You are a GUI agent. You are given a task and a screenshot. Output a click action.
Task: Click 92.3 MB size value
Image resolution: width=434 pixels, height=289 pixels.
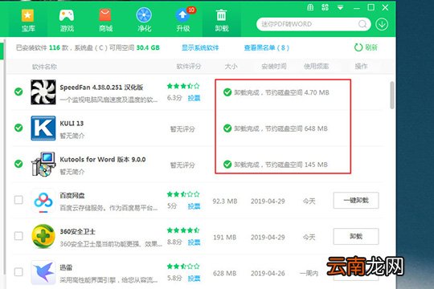tap(225, 201)
